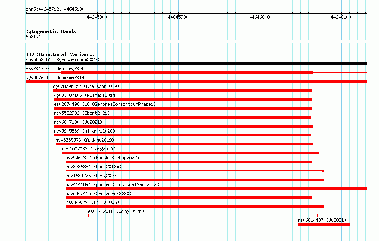
Task: Select the nsv6007100 (Wu2021) label
Action: [78, 122]
